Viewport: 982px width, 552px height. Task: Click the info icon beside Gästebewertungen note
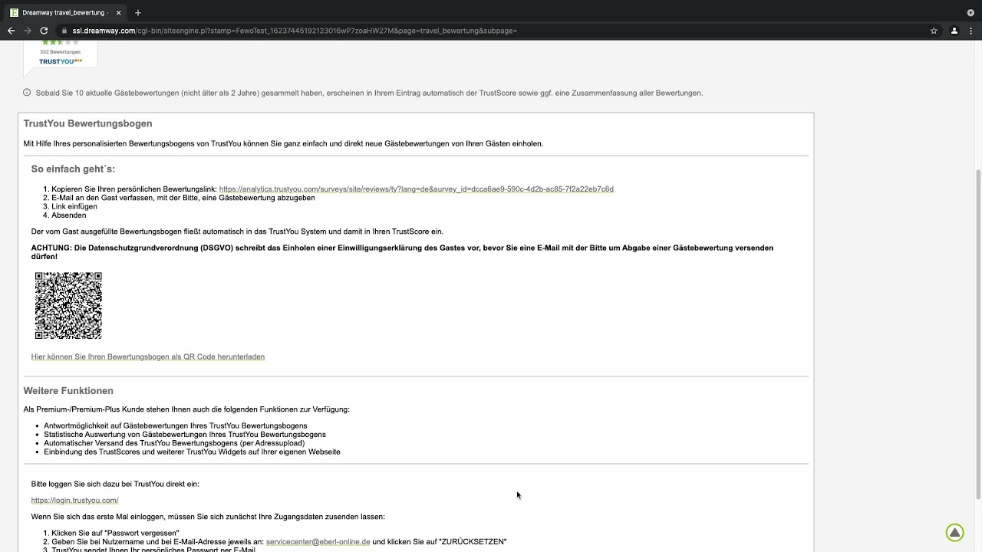click(x=27, y=93)
